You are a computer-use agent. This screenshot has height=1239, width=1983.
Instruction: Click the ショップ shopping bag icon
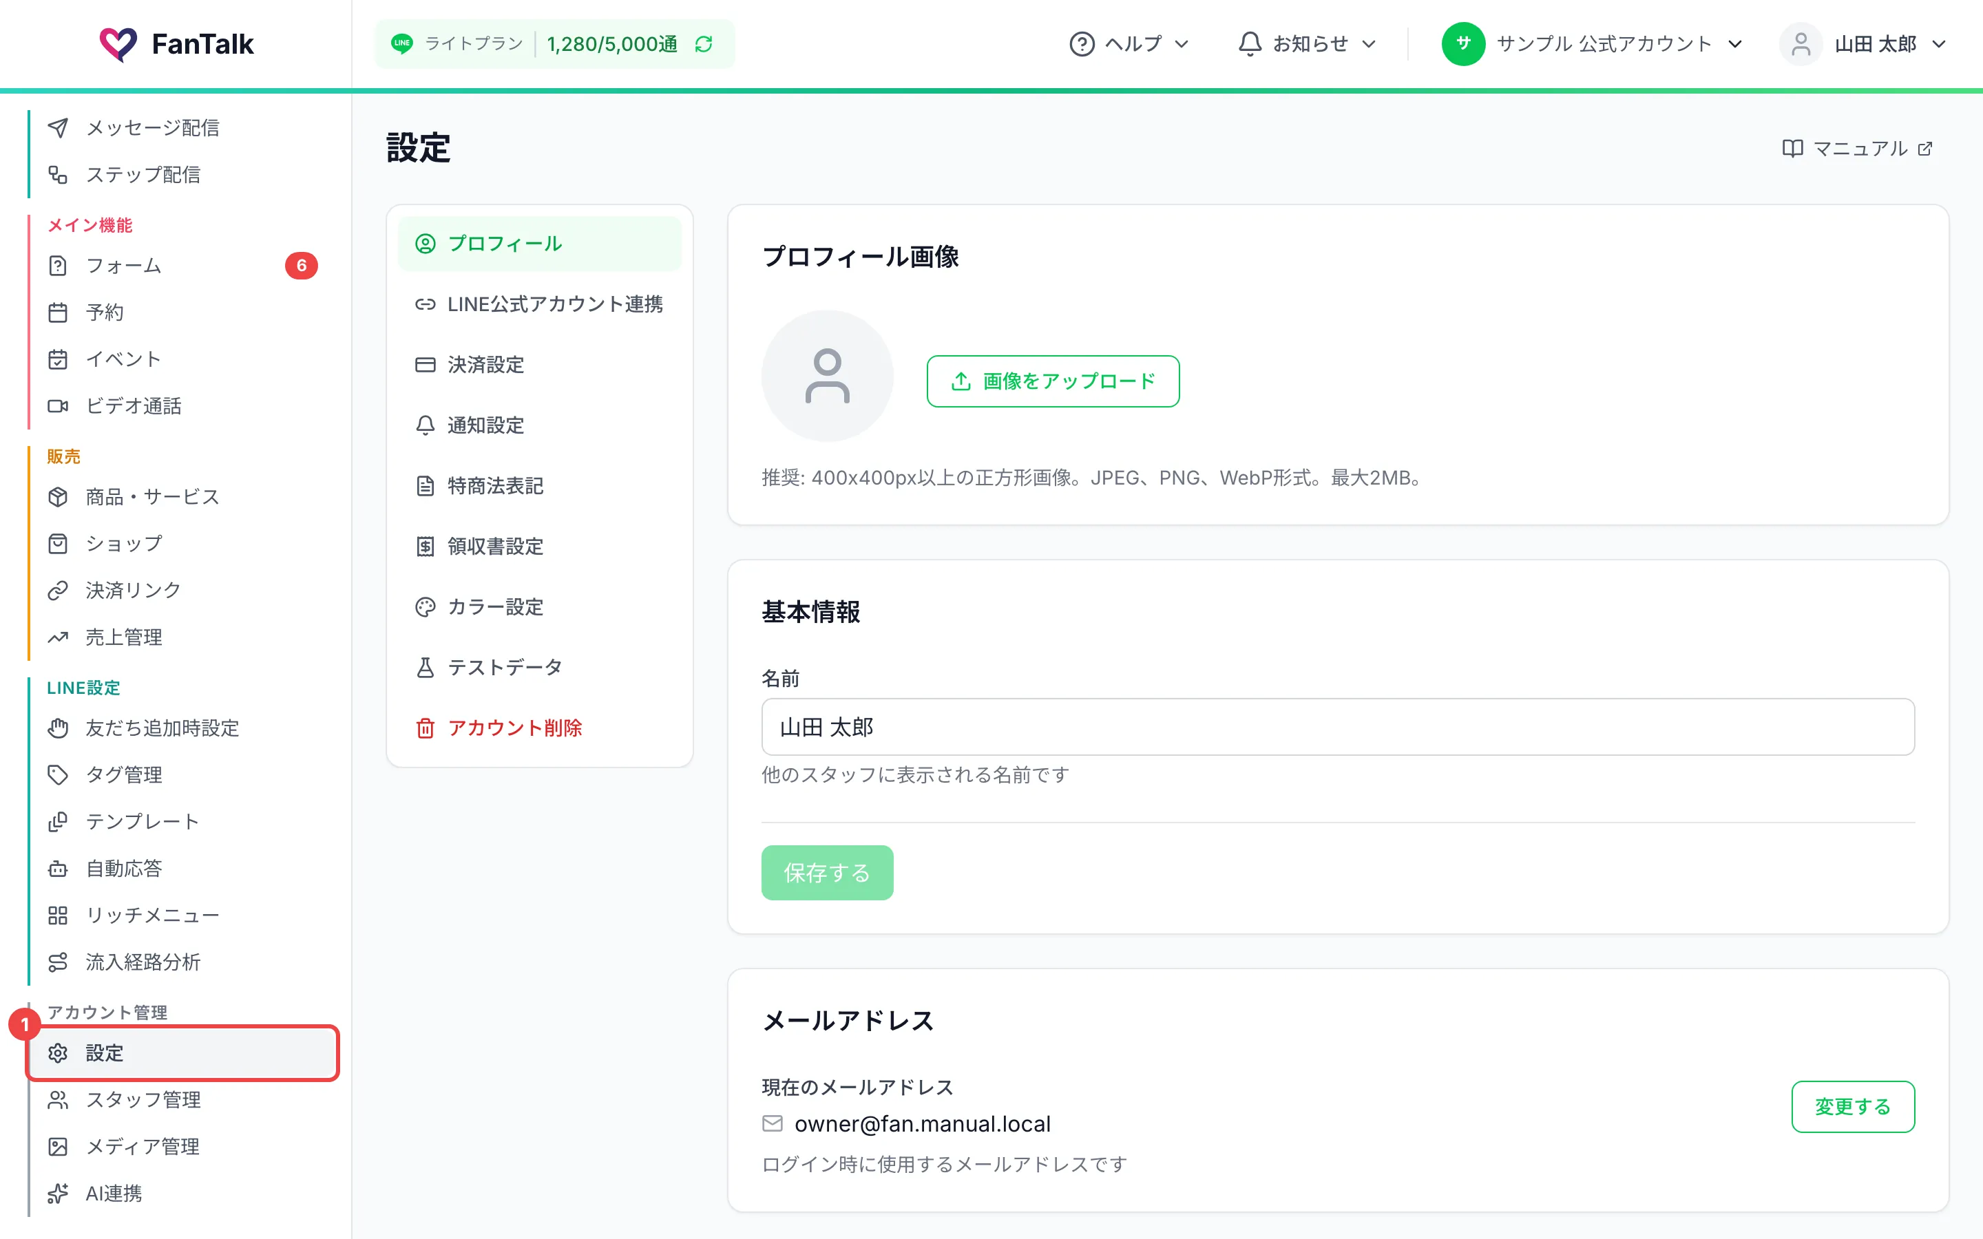(x=57, y=543)
